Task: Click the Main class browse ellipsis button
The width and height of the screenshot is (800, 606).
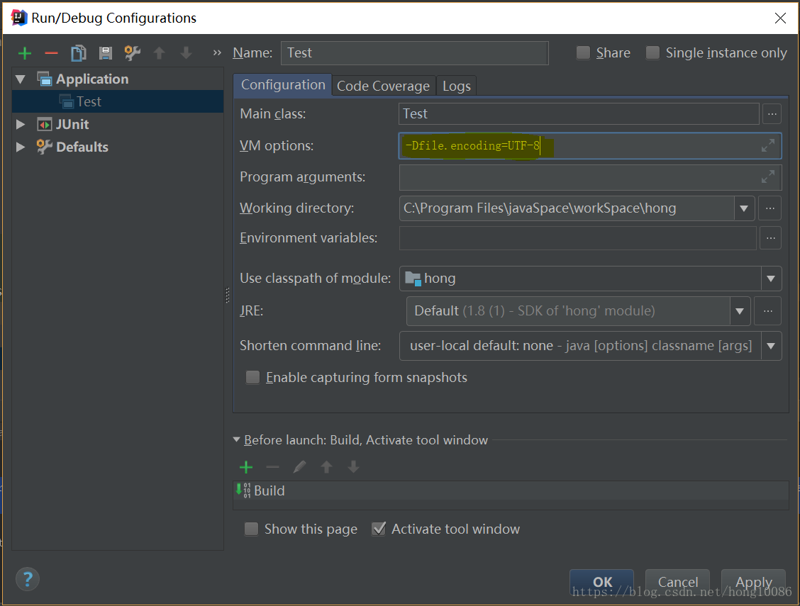Action: (772, 113)
